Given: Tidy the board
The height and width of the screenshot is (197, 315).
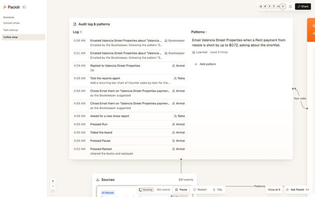Looking at the screenshot, I should [217, 190].
